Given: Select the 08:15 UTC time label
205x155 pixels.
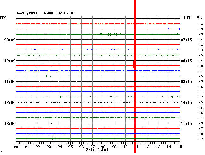Looking at the screenshot, I should pyautogui.click(x=186, y=61).
